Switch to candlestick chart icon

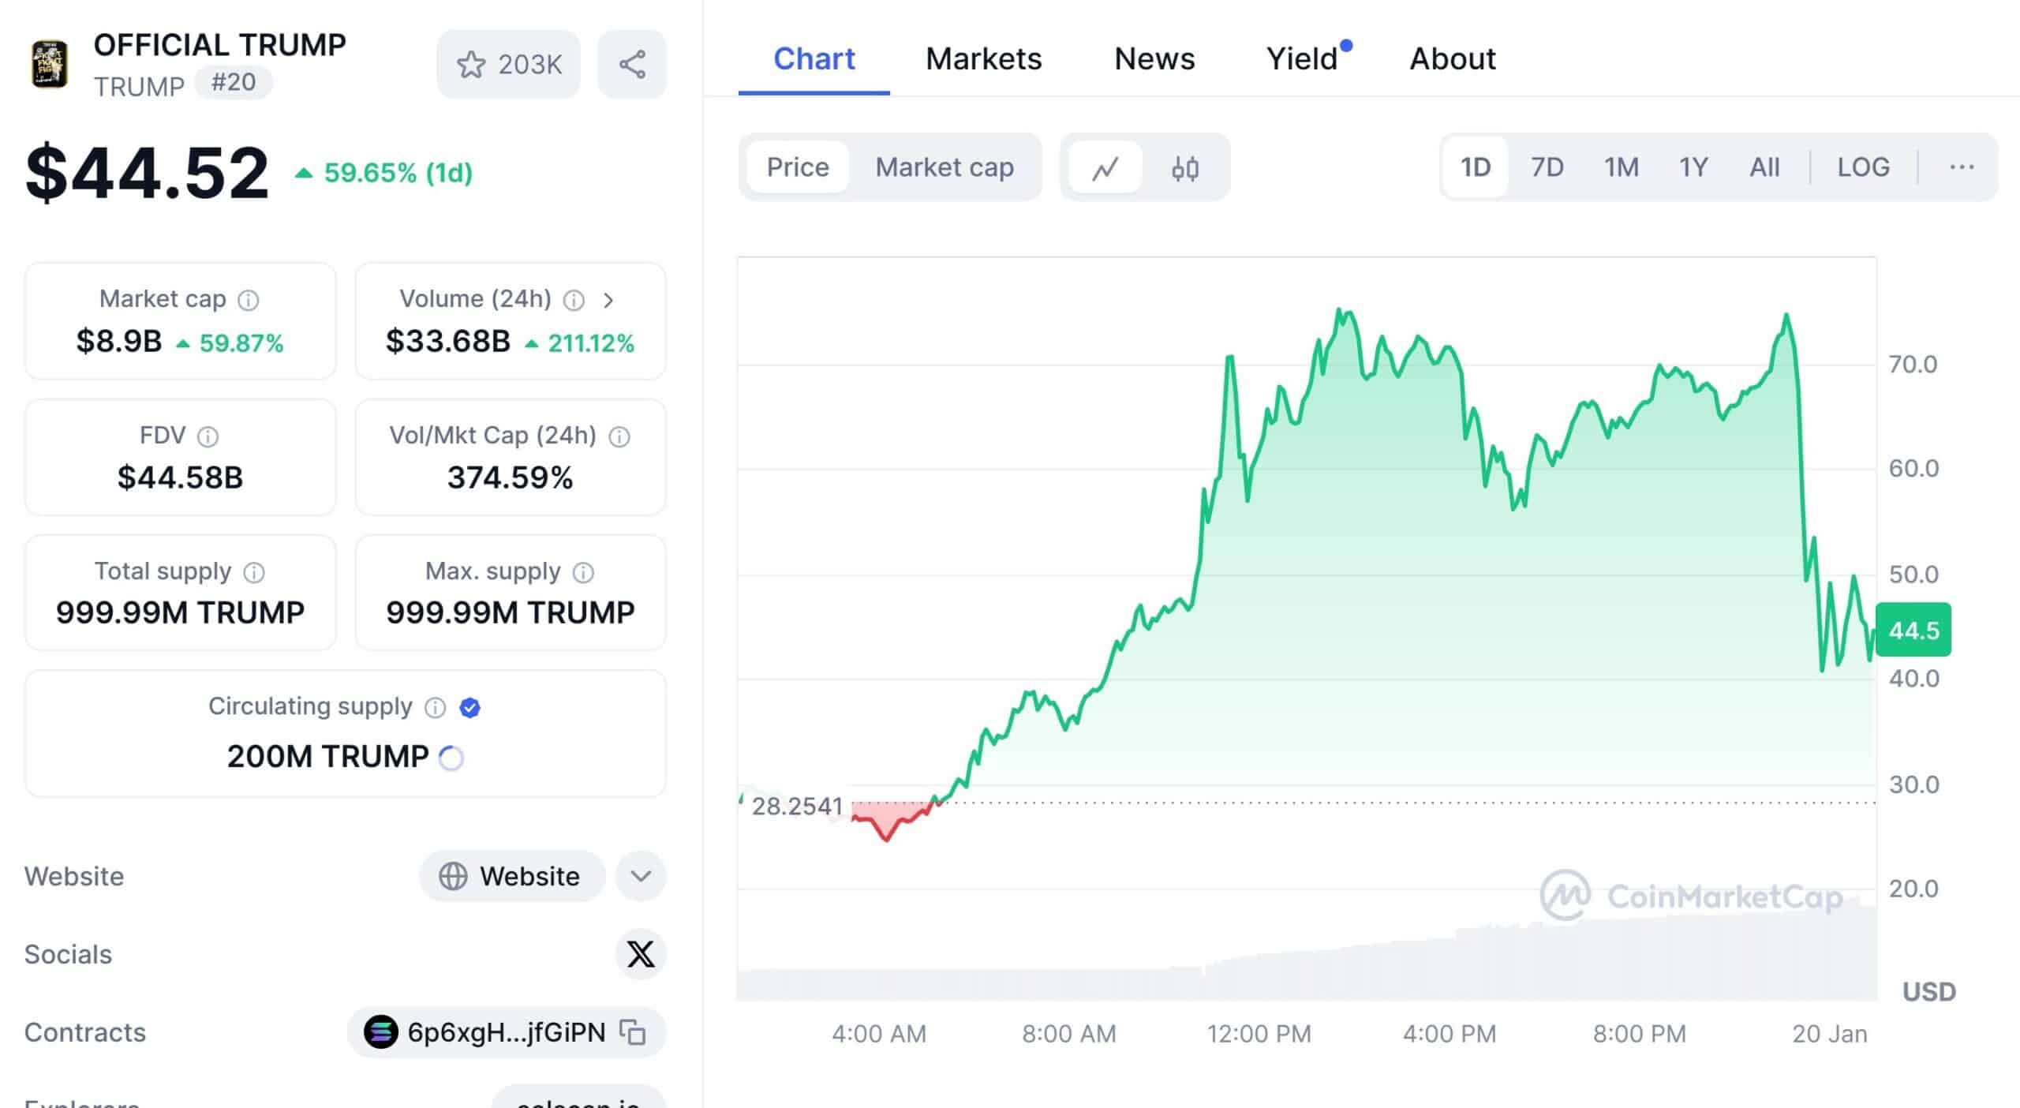[1185, 167]
